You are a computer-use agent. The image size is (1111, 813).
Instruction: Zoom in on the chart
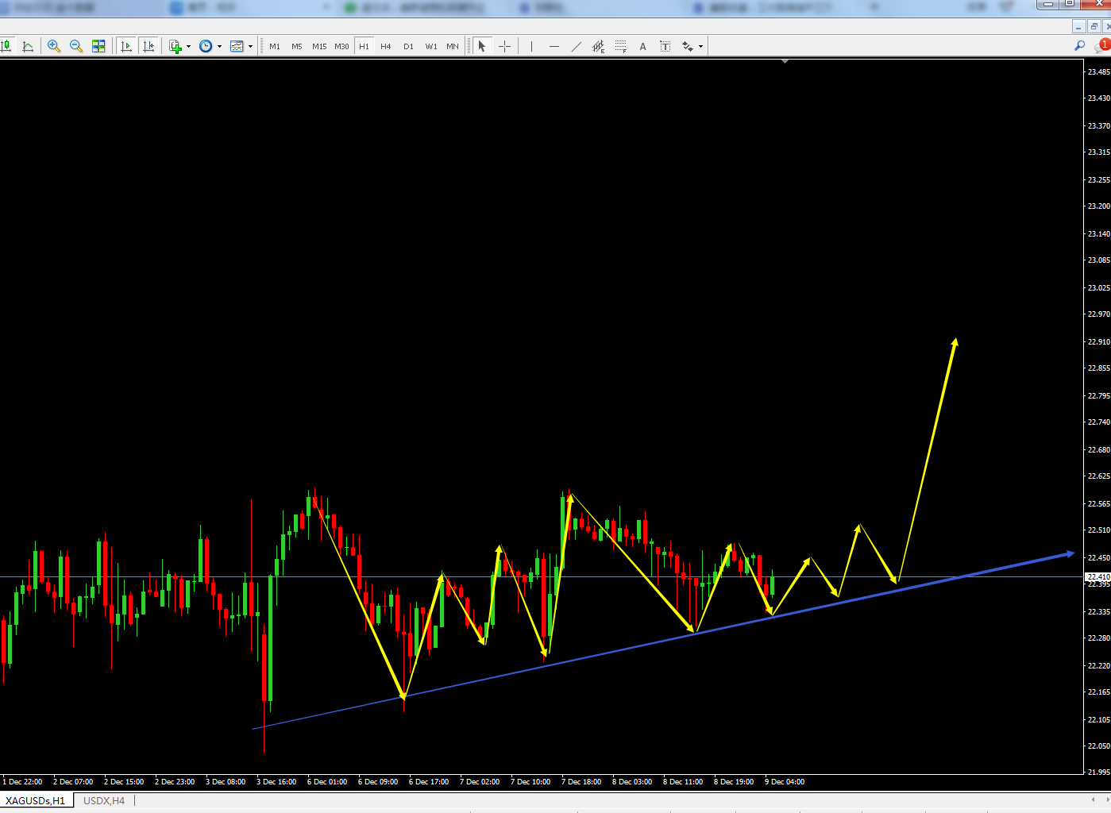[54, 46]
